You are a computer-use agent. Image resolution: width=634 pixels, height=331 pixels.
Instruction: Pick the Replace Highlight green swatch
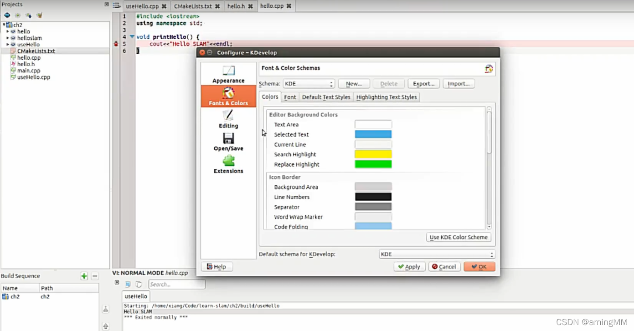pyautogui.click(x=373, y=164)
